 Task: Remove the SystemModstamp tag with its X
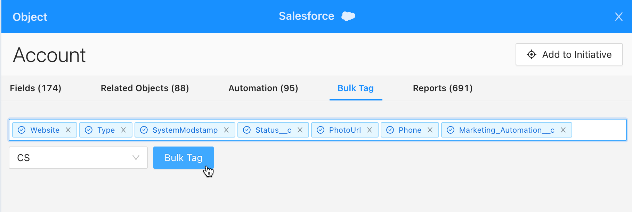(226, 130)
